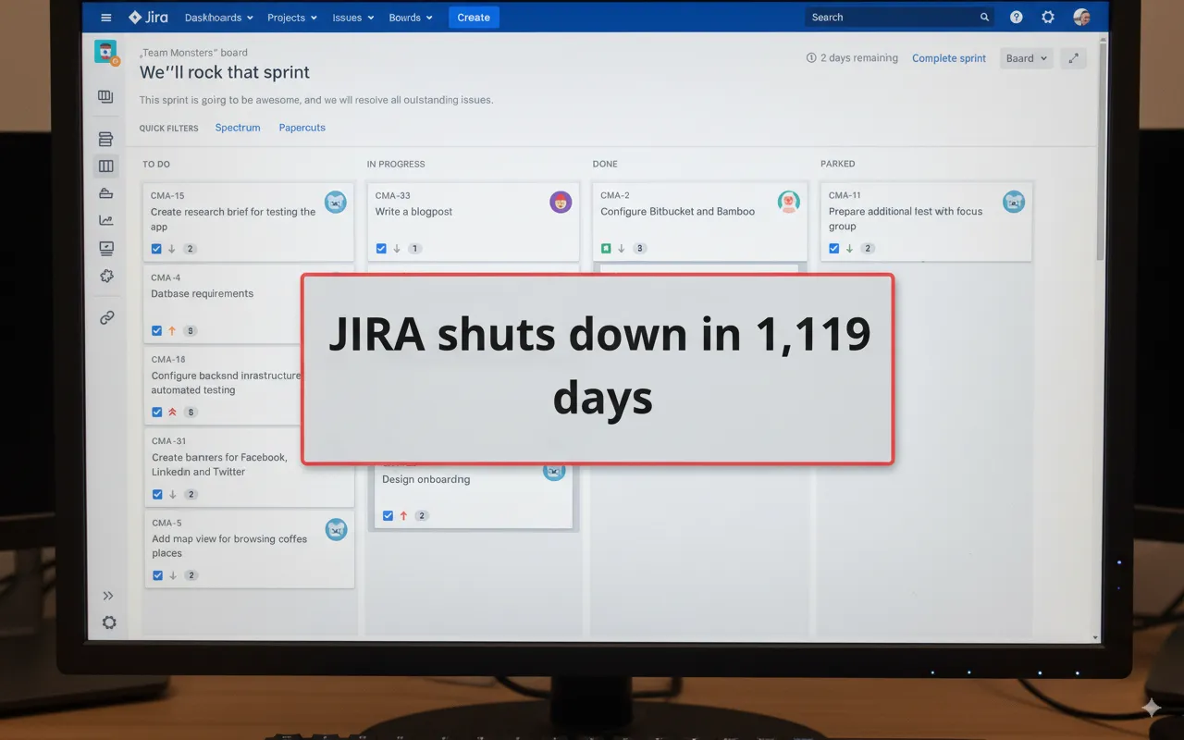Select the Backlog icon in the sidebar
Screen dimensions: 1184x740
tap(105, 139)
